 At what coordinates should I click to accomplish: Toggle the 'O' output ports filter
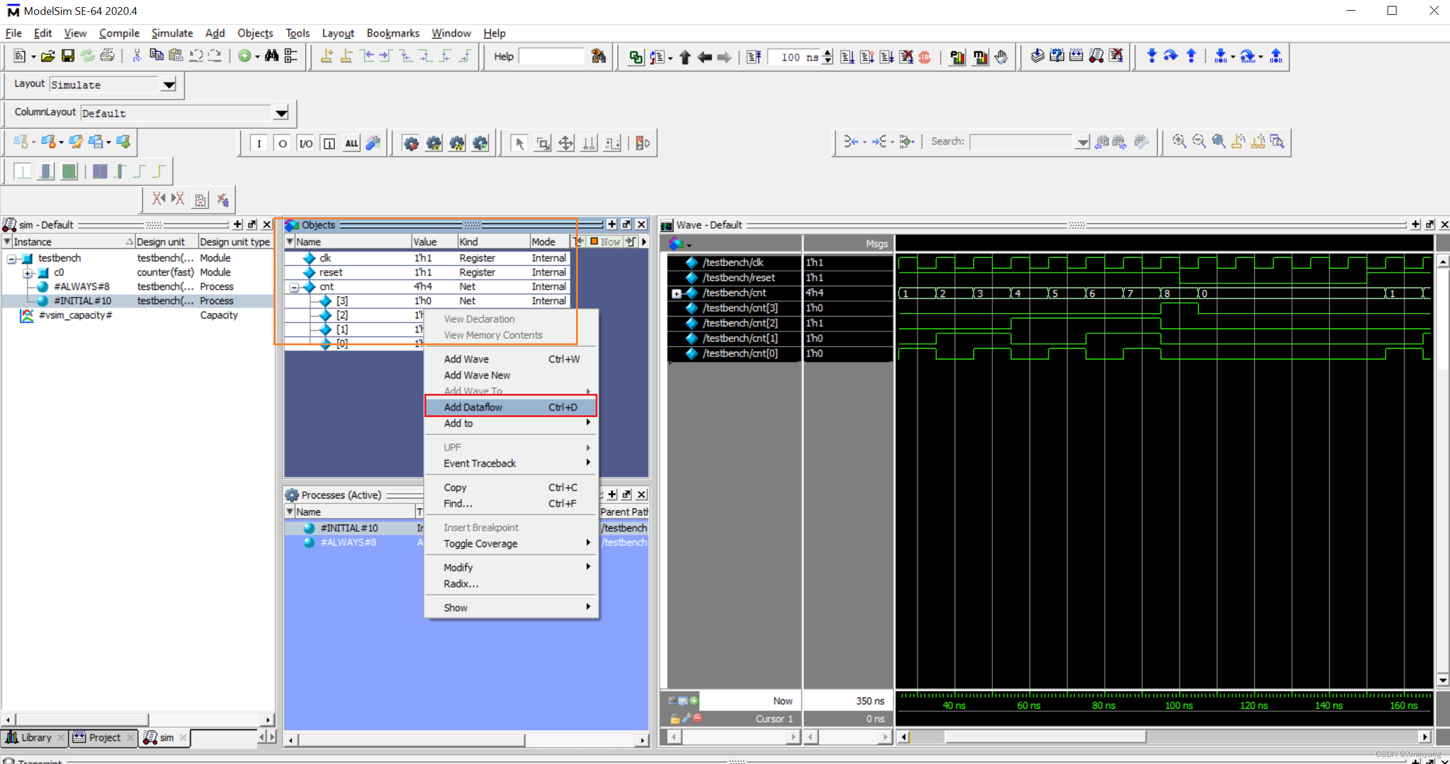point(282,143)
